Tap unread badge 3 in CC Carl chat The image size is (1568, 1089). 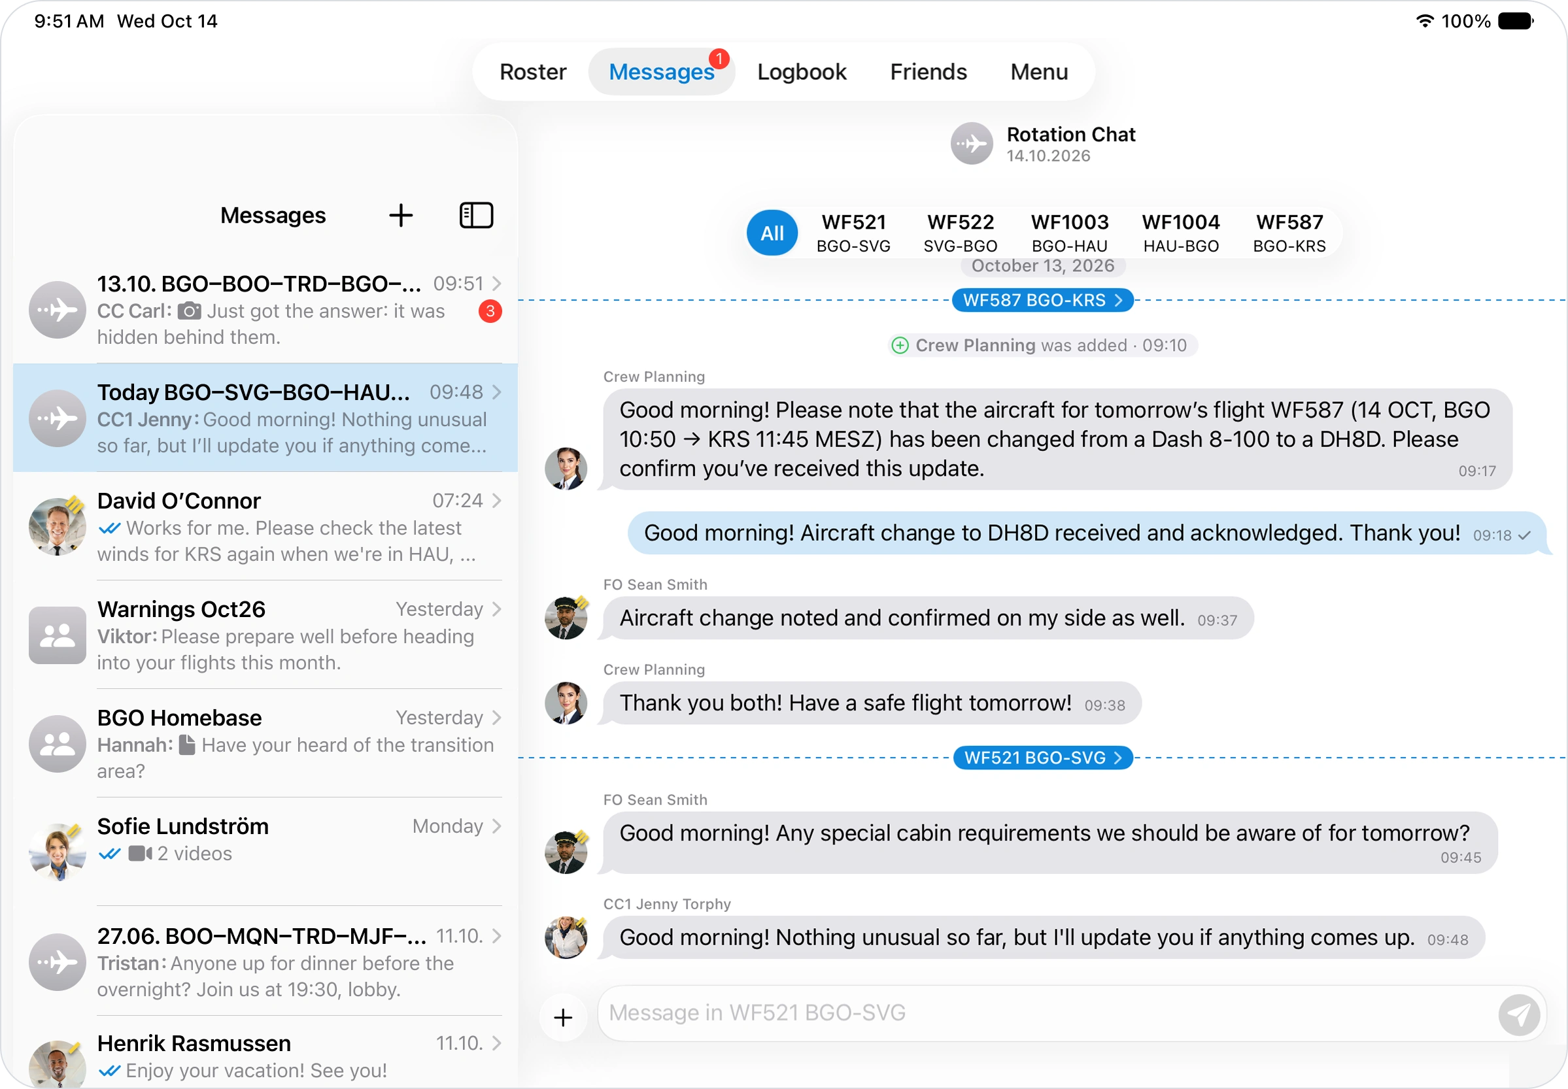[x=490, y=311]
